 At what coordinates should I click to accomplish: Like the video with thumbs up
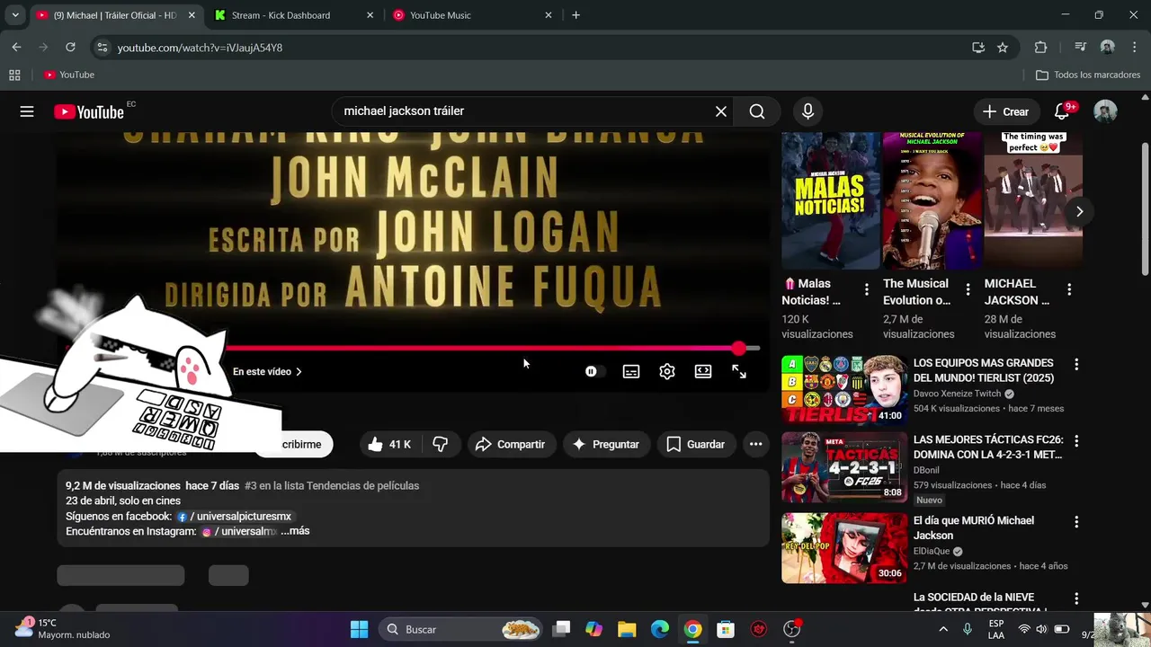(388, 444)
